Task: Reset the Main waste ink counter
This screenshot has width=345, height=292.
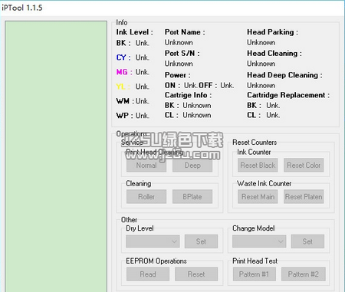Action: pos(258,197)
